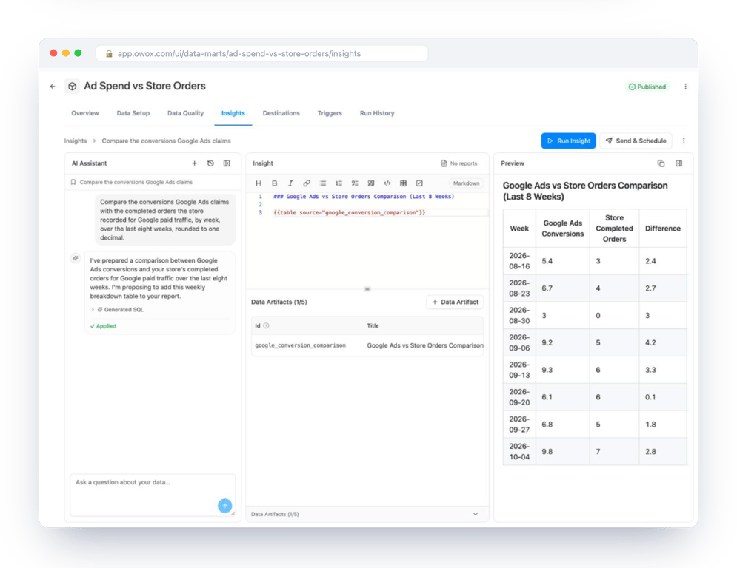Click the 2026-10-04 week cell
The width and height of the screenshot is (737, 568).
tap(519, 452)
